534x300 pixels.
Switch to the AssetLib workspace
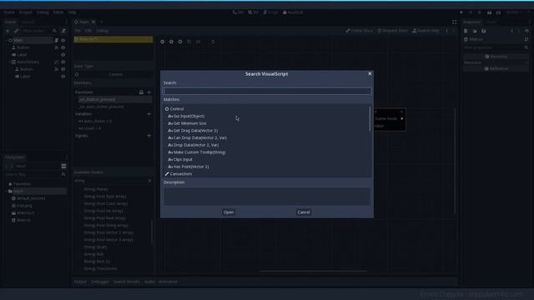(293, 12)
